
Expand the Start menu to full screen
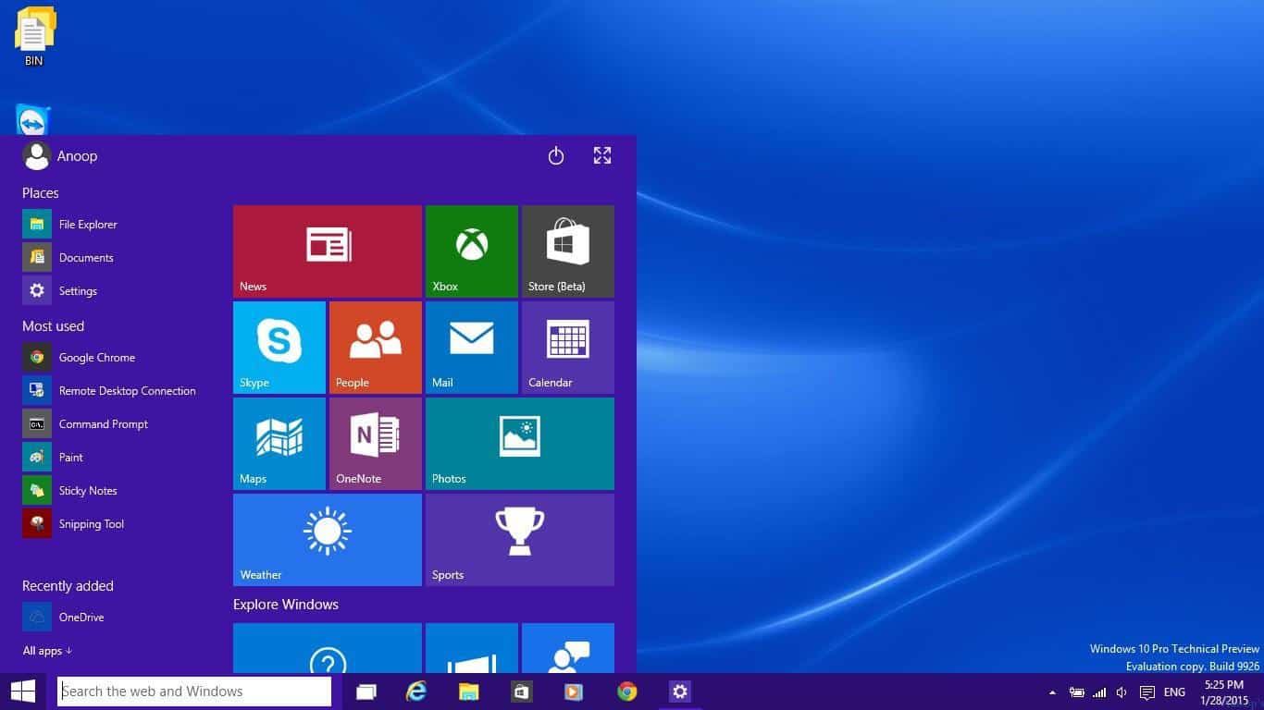coord(602,155)
